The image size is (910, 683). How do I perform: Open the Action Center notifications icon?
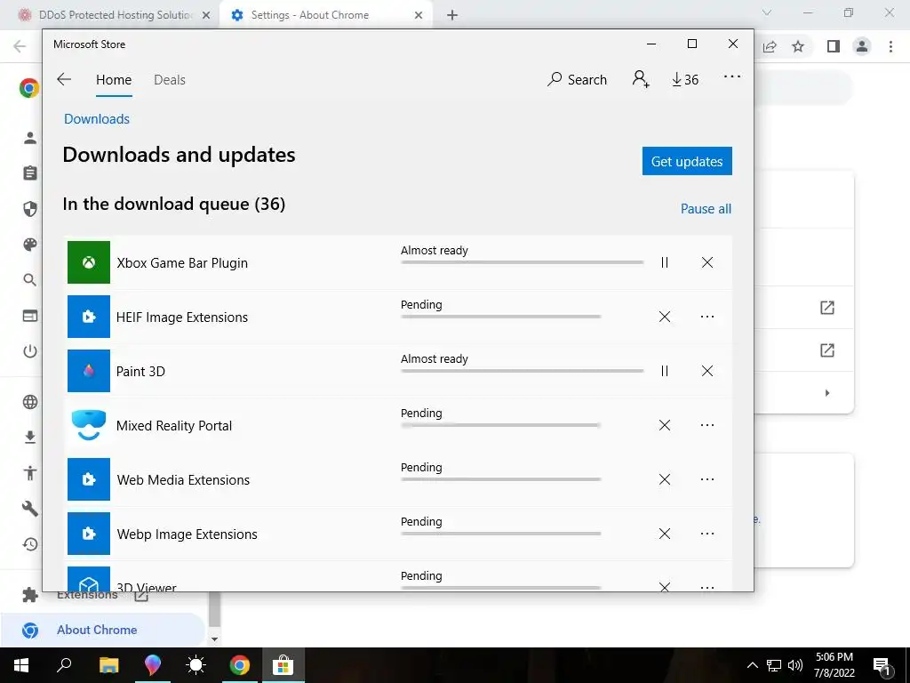pos(882,665)
